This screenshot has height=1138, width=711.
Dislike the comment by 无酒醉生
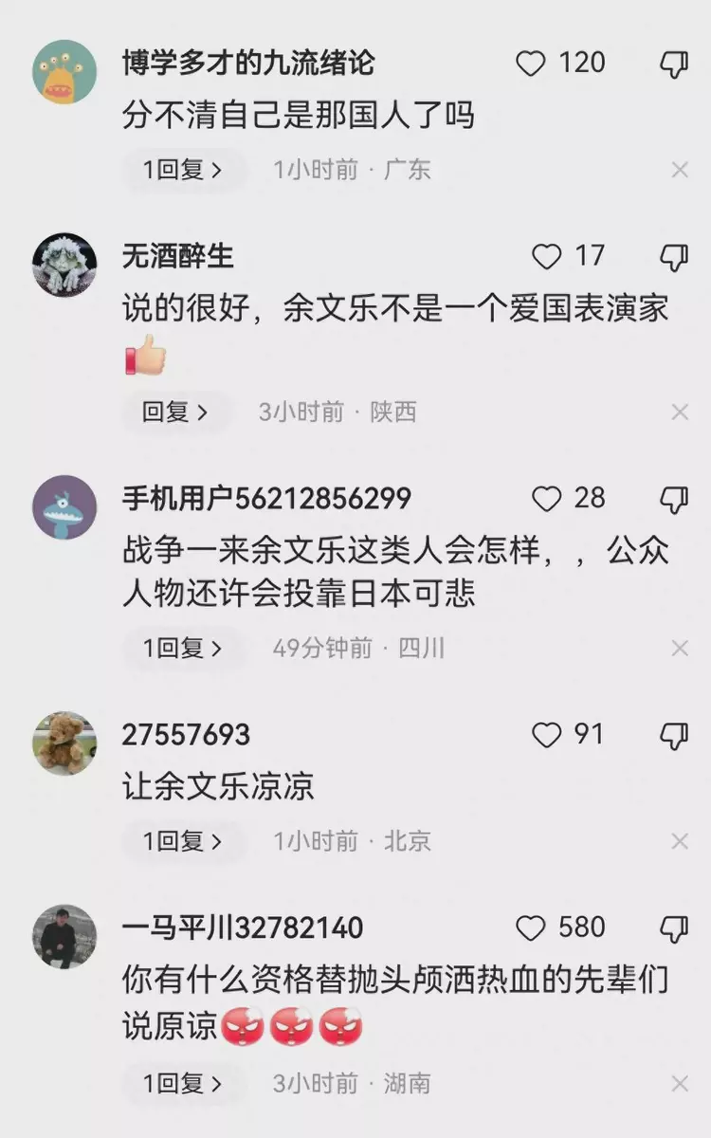[x=674, y=257]
